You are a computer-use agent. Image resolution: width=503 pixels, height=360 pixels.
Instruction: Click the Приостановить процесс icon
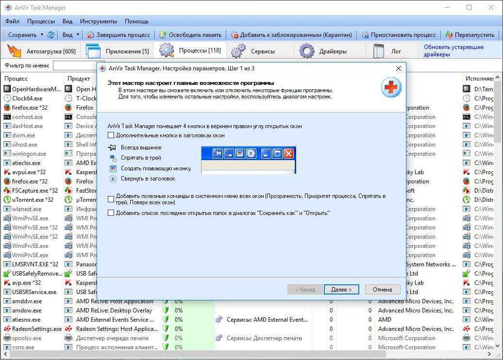tap(365, 34)
